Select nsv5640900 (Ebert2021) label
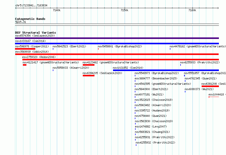Screen dimensions: 226x155 click(151, 89)
